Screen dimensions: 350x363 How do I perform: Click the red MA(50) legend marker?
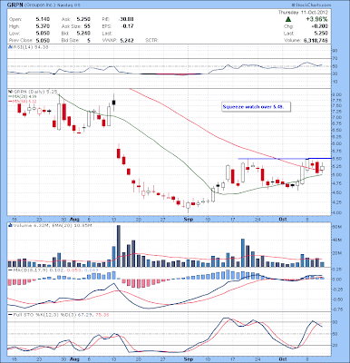(10, 101)
